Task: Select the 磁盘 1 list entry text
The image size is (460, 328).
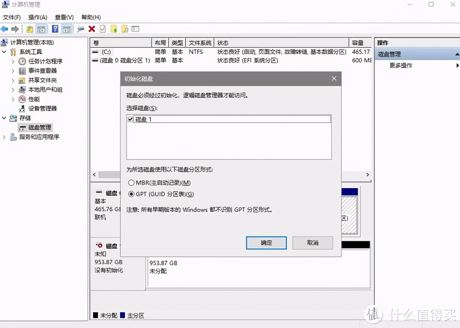Action: (x=144, y=120)
